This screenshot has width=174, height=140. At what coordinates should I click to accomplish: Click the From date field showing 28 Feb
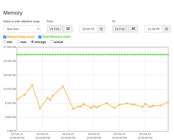55,29
